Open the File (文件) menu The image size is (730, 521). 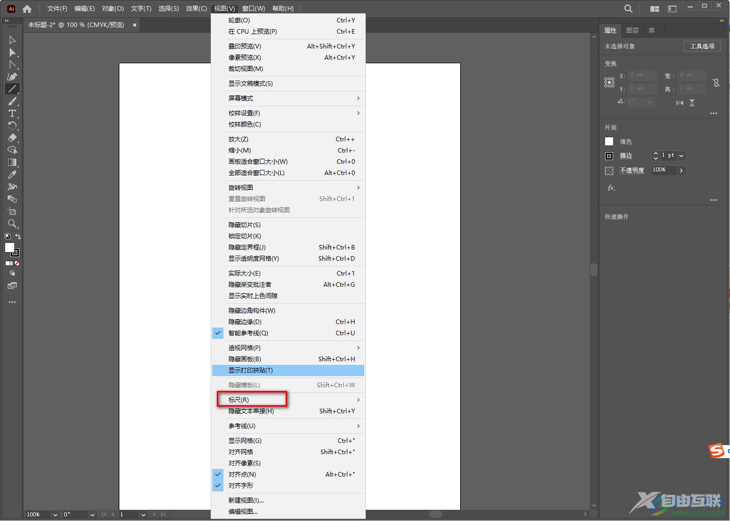click(x=57, y=9)
